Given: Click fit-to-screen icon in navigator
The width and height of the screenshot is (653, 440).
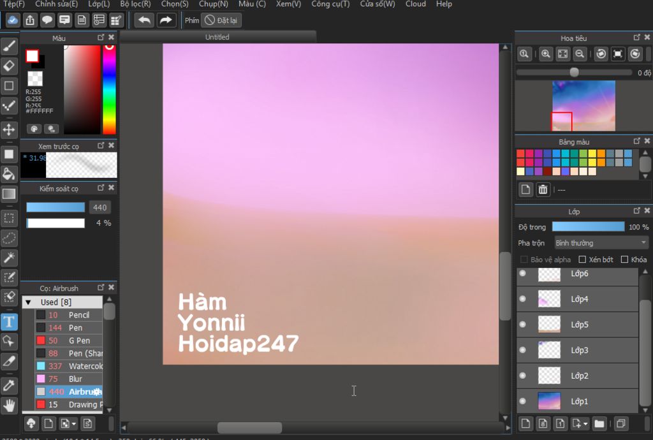Looking at the screenshot, I should click(x=562, y=54).
